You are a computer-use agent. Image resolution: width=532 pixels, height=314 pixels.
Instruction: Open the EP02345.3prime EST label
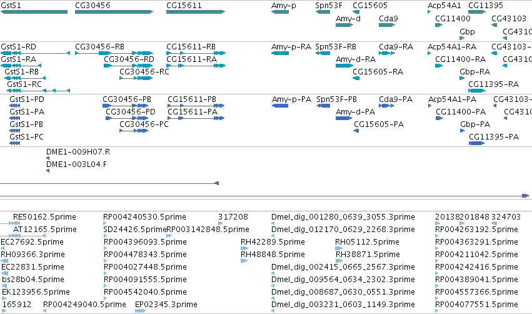pos(166,305)
